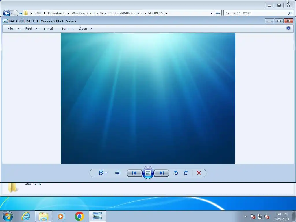Open recent pages dropdown in Explorer
296x222 pixels.
[x=21, y=13]
